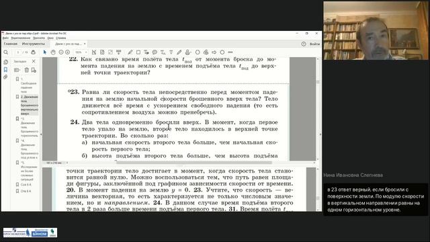Click the print icon in toolbar
The image size is (430, 242).
coord(33,52)
